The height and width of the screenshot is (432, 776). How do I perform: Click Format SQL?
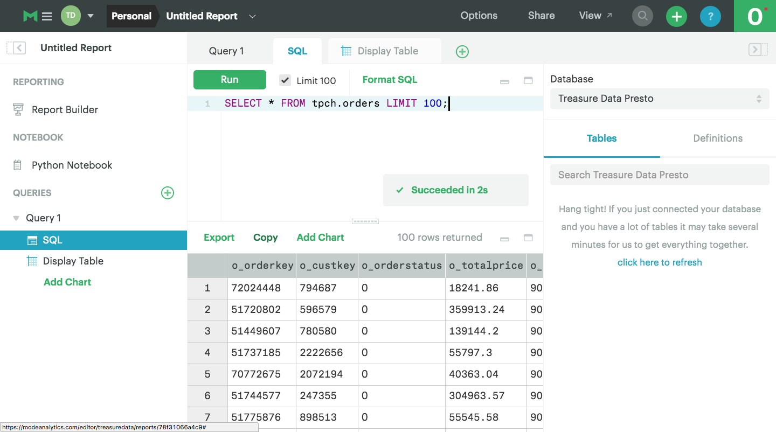point(390,80)
